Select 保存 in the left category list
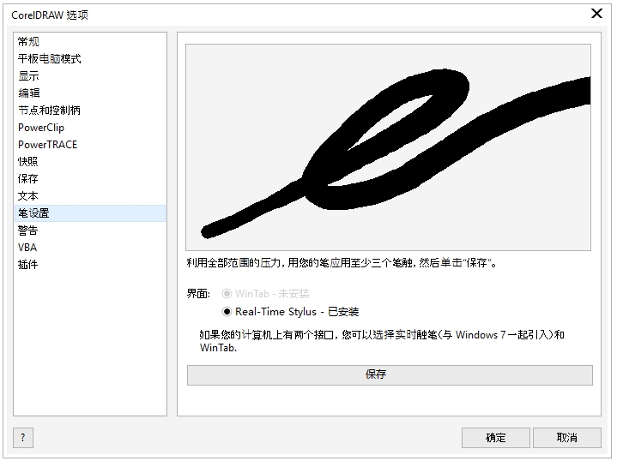 coord(29,179)
